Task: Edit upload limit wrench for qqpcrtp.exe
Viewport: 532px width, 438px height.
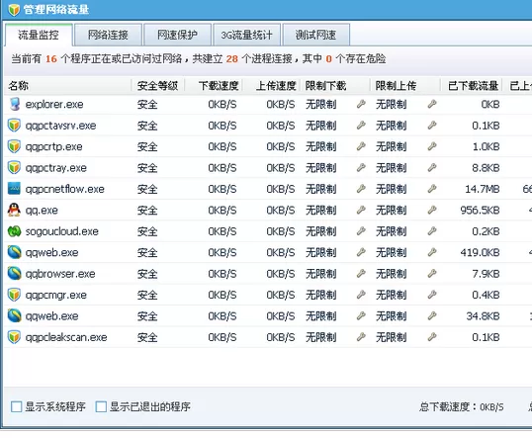Action: click(x=432, y=146)
